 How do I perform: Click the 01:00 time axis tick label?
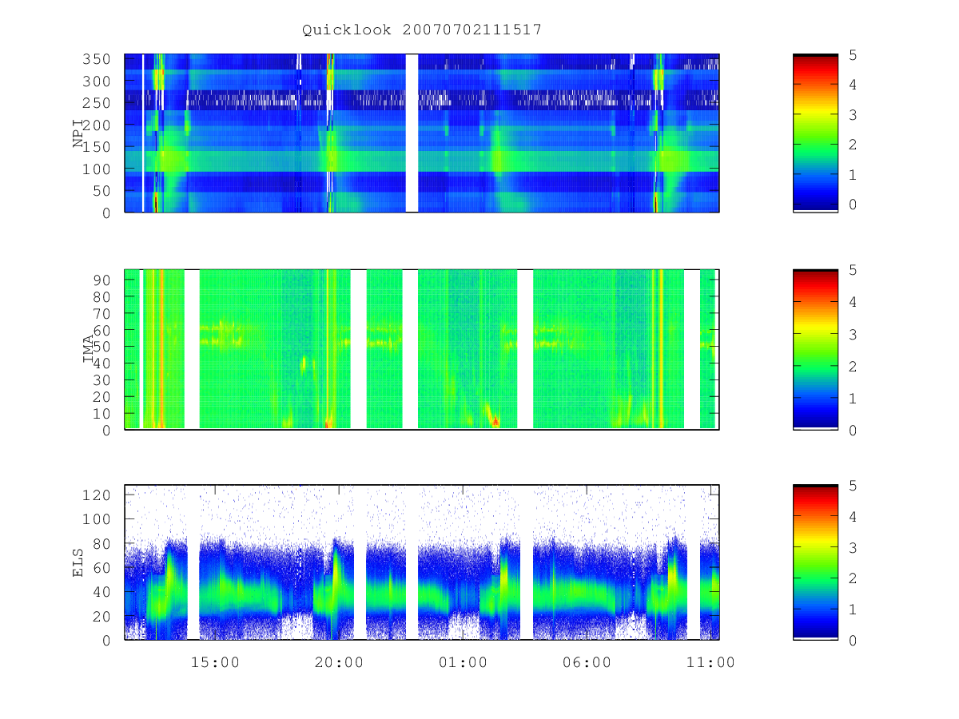pyautogui.click(x=463, y=662)
